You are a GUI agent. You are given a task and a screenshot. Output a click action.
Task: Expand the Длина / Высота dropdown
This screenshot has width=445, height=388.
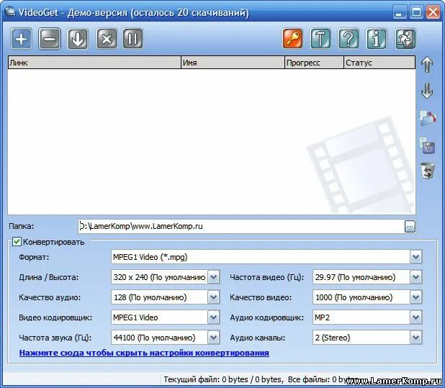(214, 277)
